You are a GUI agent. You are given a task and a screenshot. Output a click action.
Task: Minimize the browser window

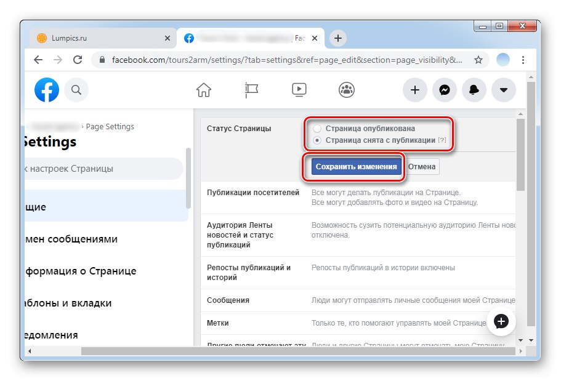click(482, 26)
